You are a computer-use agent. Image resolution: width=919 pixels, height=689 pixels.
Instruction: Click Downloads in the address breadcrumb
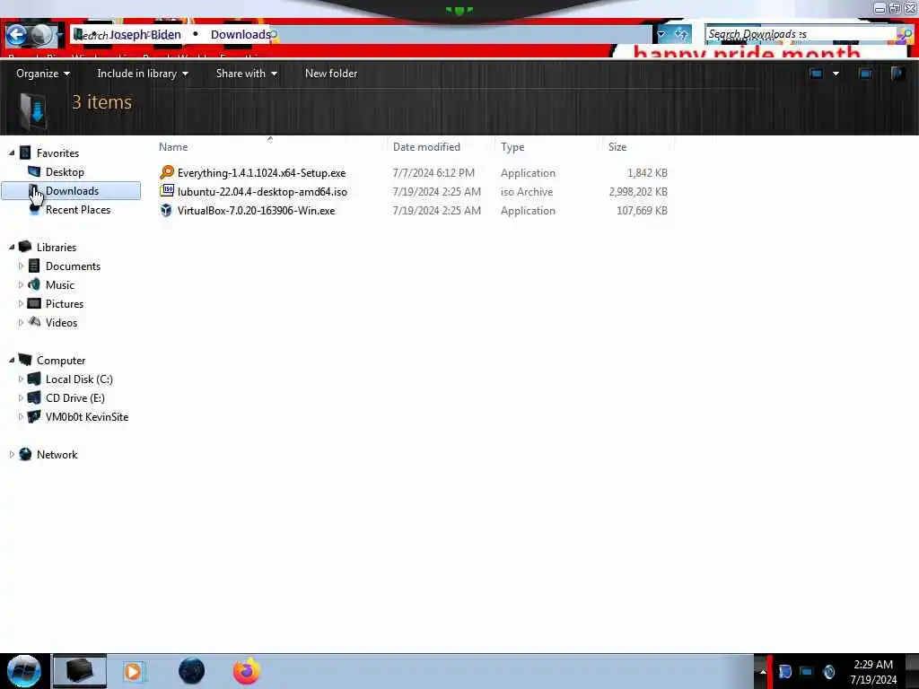(x=241, y=35)
